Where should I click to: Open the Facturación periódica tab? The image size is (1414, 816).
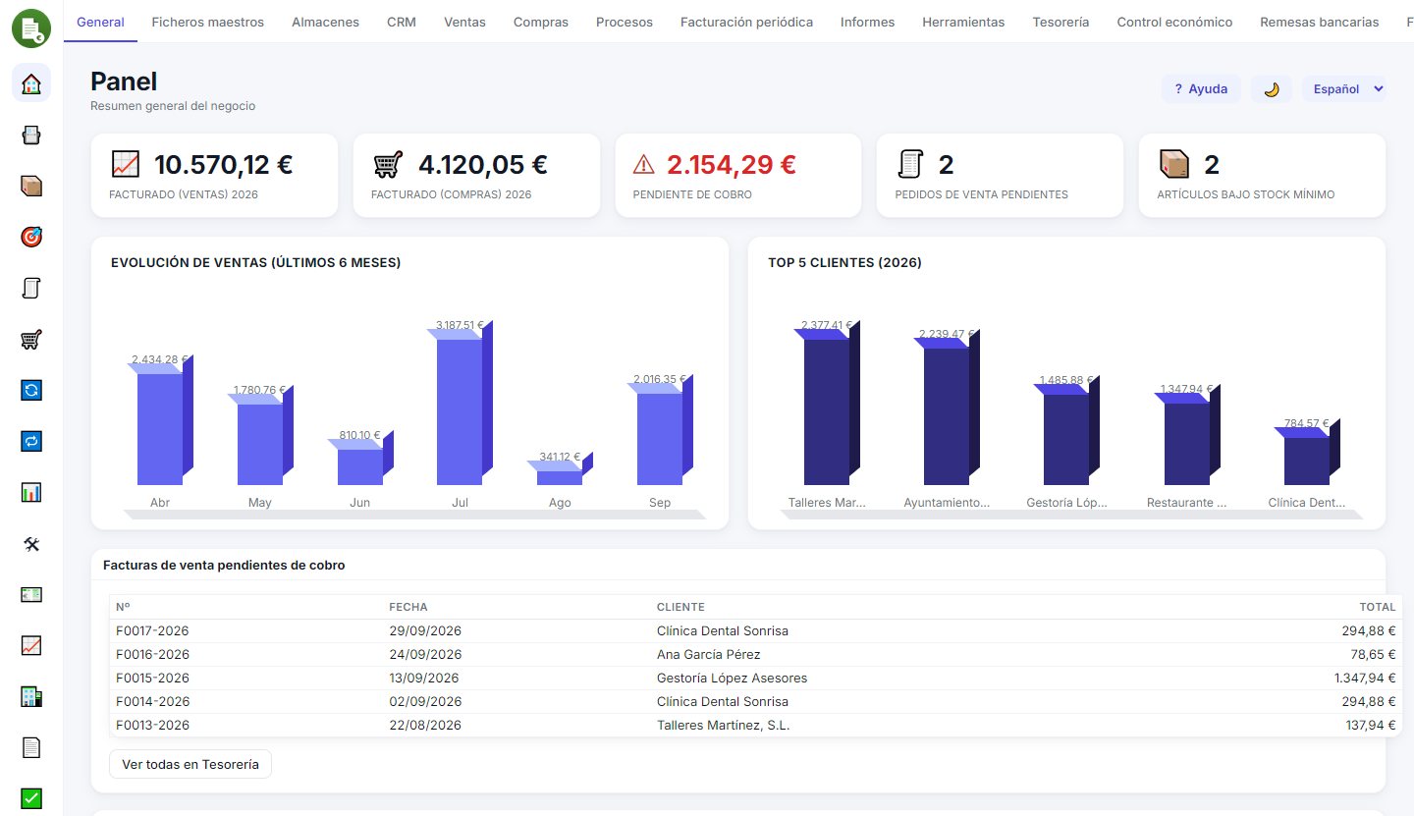(x=746, y=22)
